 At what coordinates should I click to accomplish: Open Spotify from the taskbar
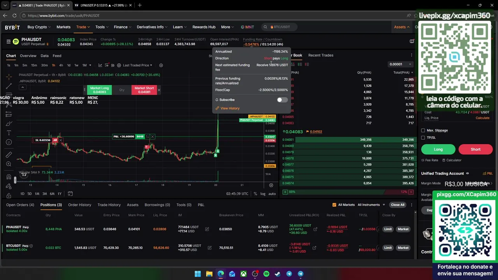(x=266, y=274)
